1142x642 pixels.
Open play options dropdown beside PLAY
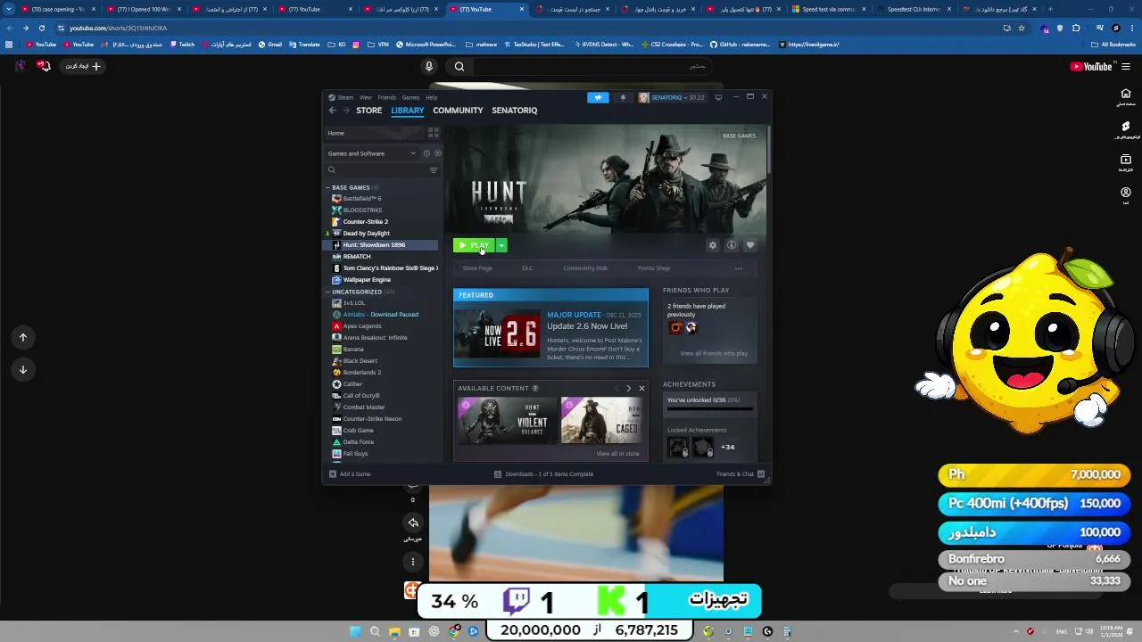coord(501,245)
